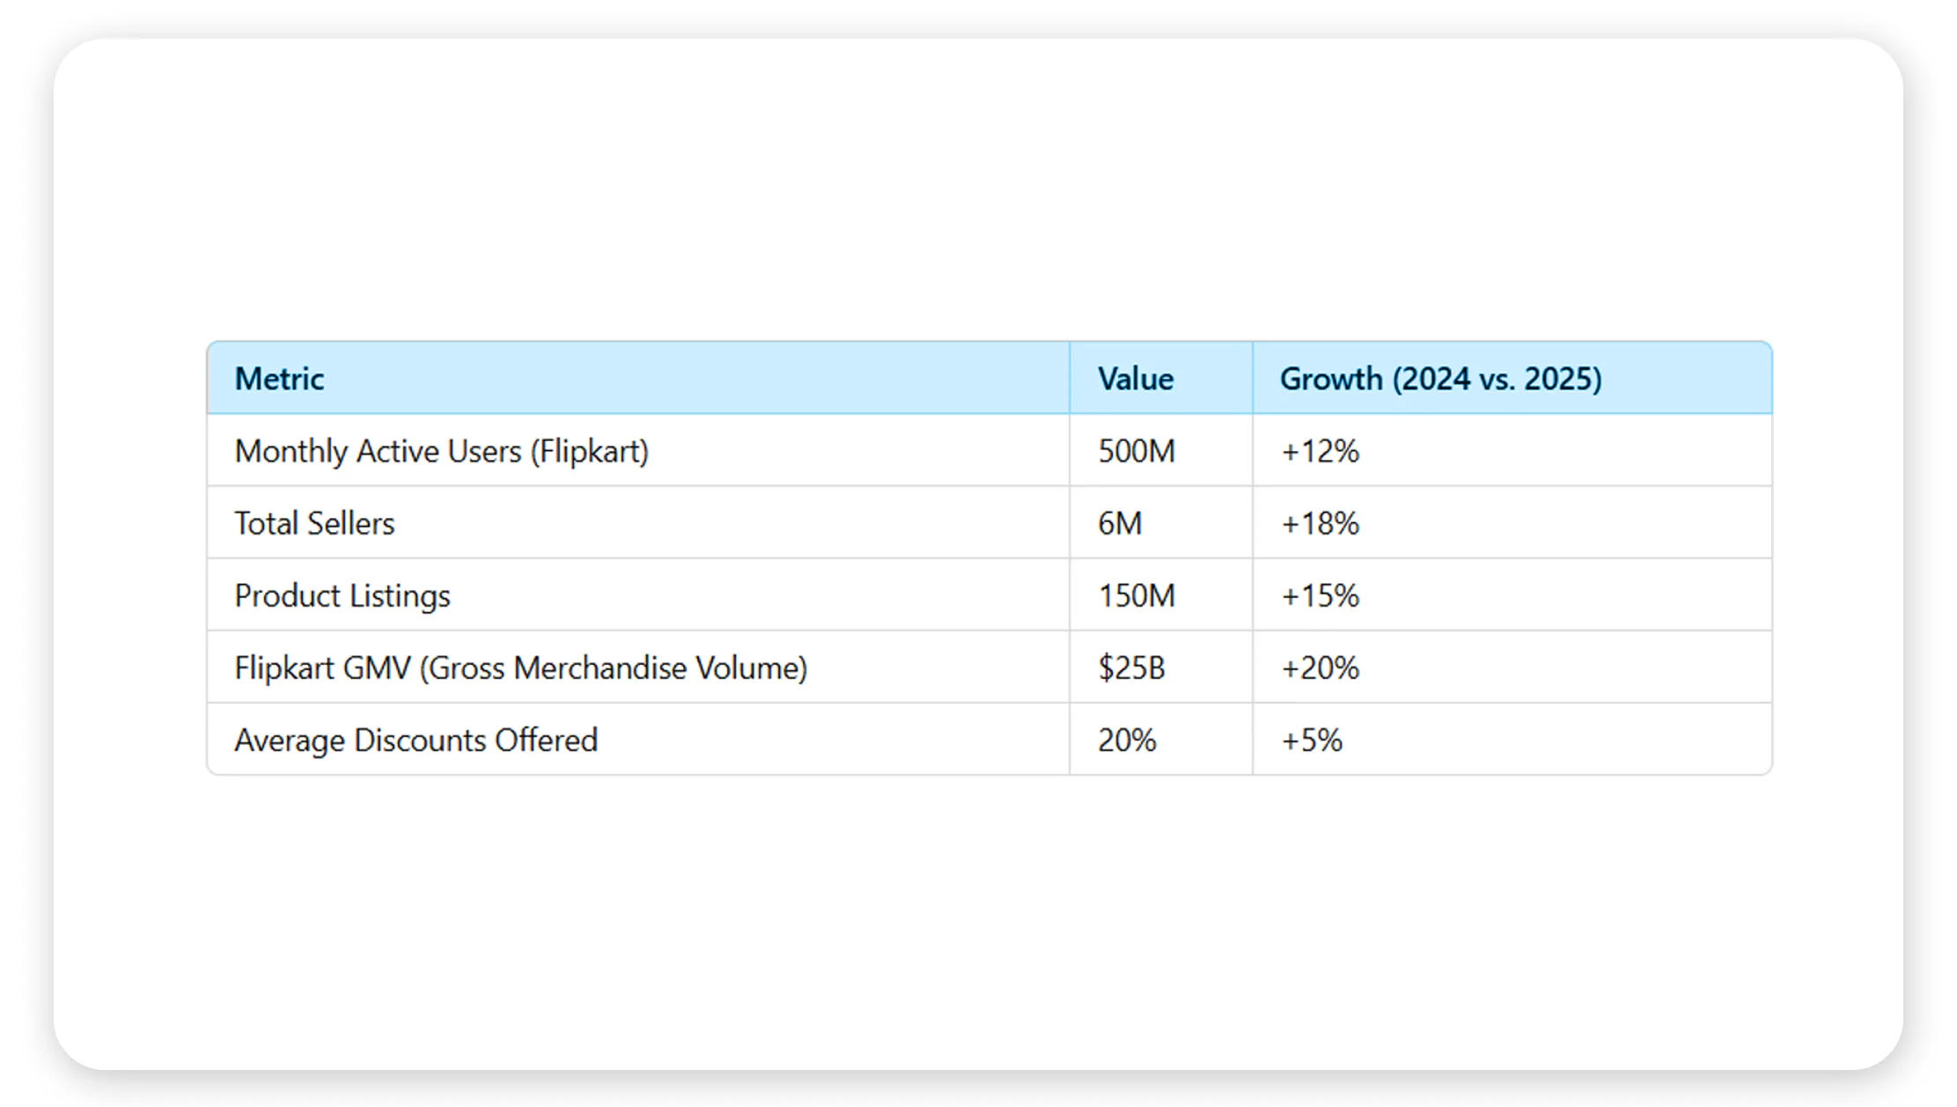This screenshot has height=1107, width=1957.
Task: Click the +18% growth cell
Action: (1512, 522)
